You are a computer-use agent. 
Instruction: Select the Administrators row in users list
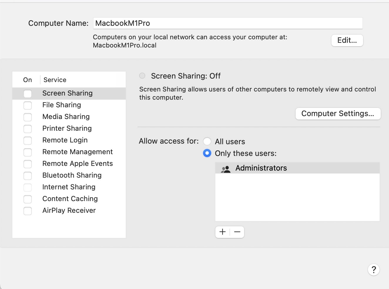click(x=297, y=168)
